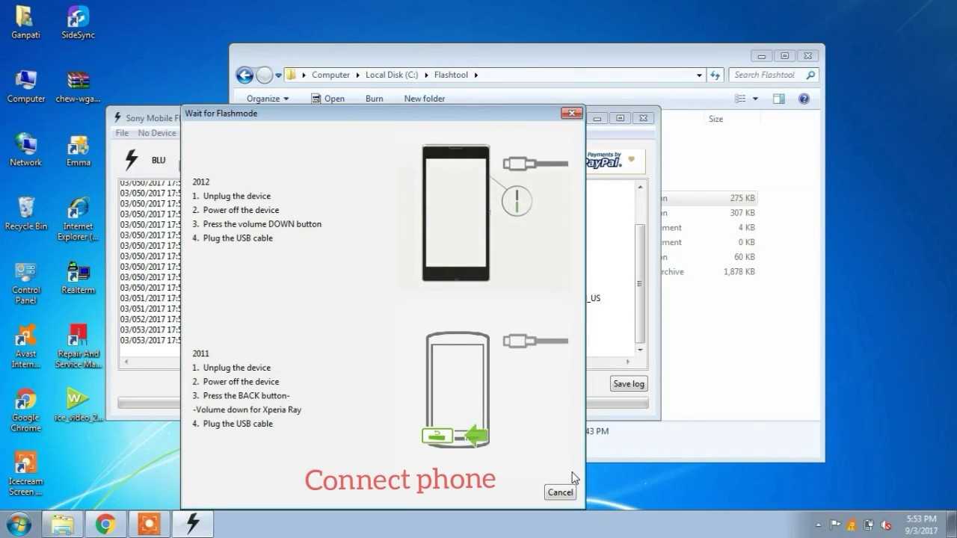
Task: Open Computer desktop icon
Action: click(x=25, y=87)
